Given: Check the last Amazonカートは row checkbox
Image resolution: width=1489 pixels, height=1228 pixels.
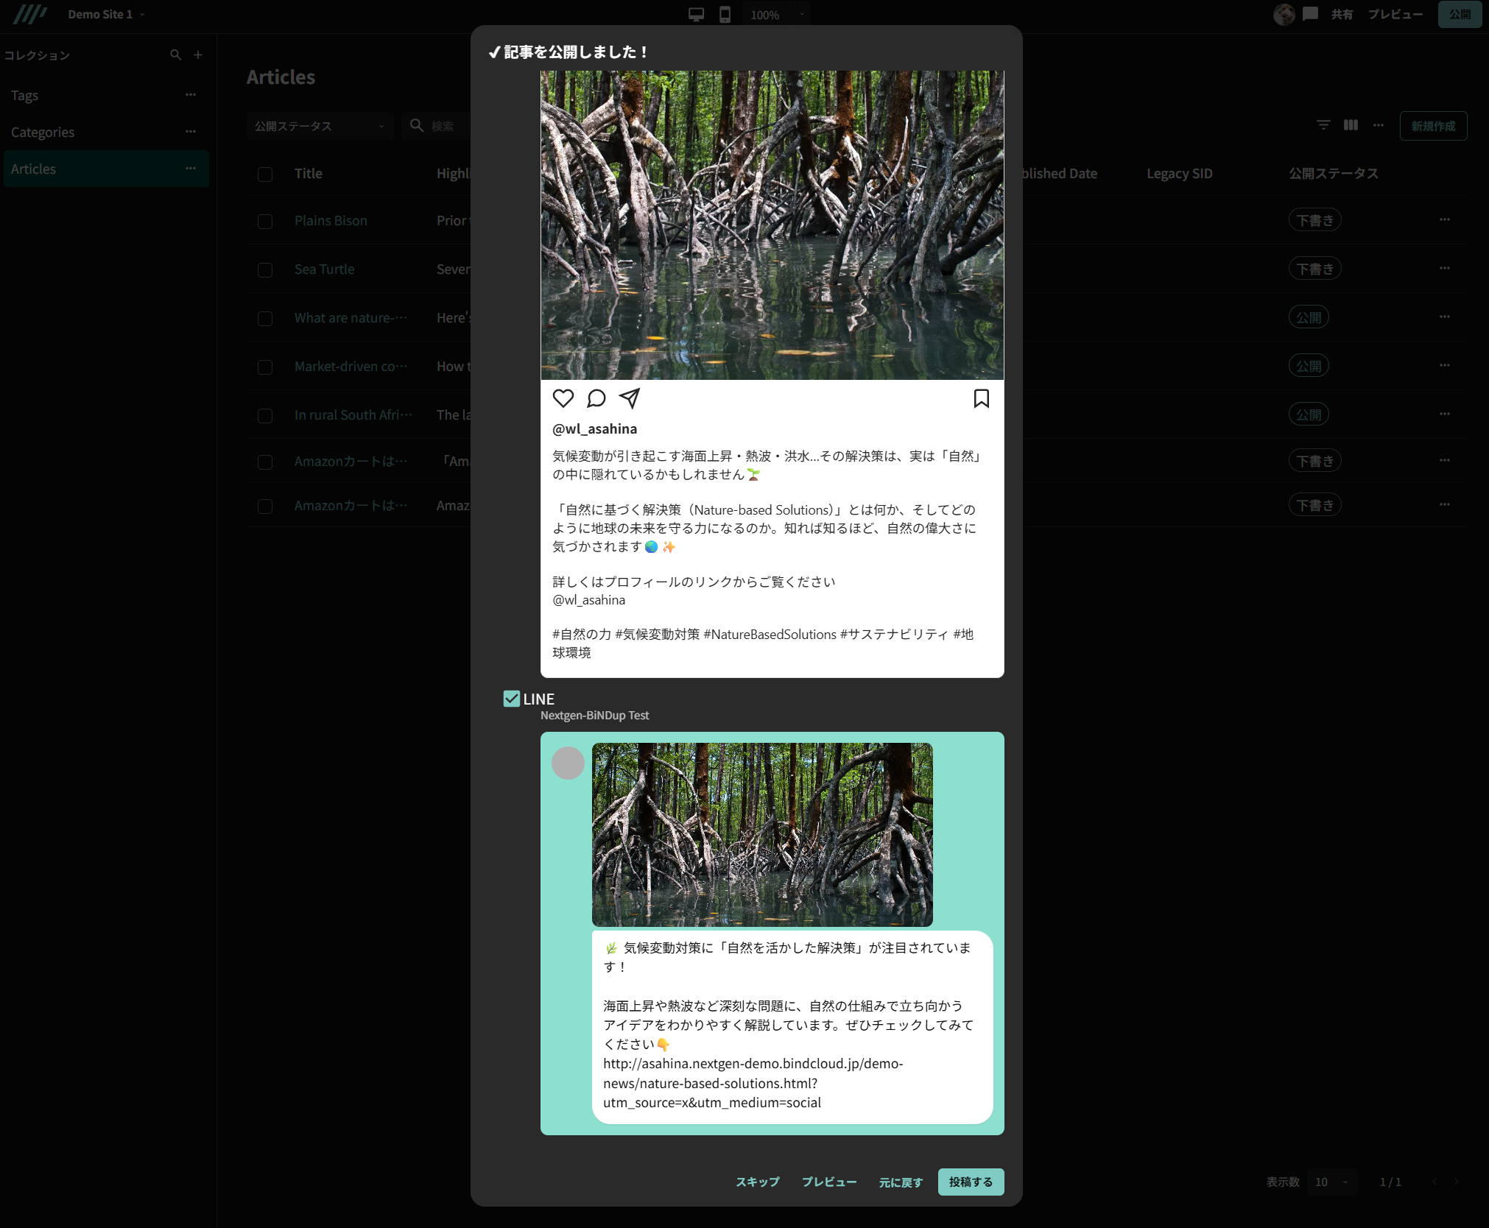Looking at the screenshot, I should tap(265, 507).
